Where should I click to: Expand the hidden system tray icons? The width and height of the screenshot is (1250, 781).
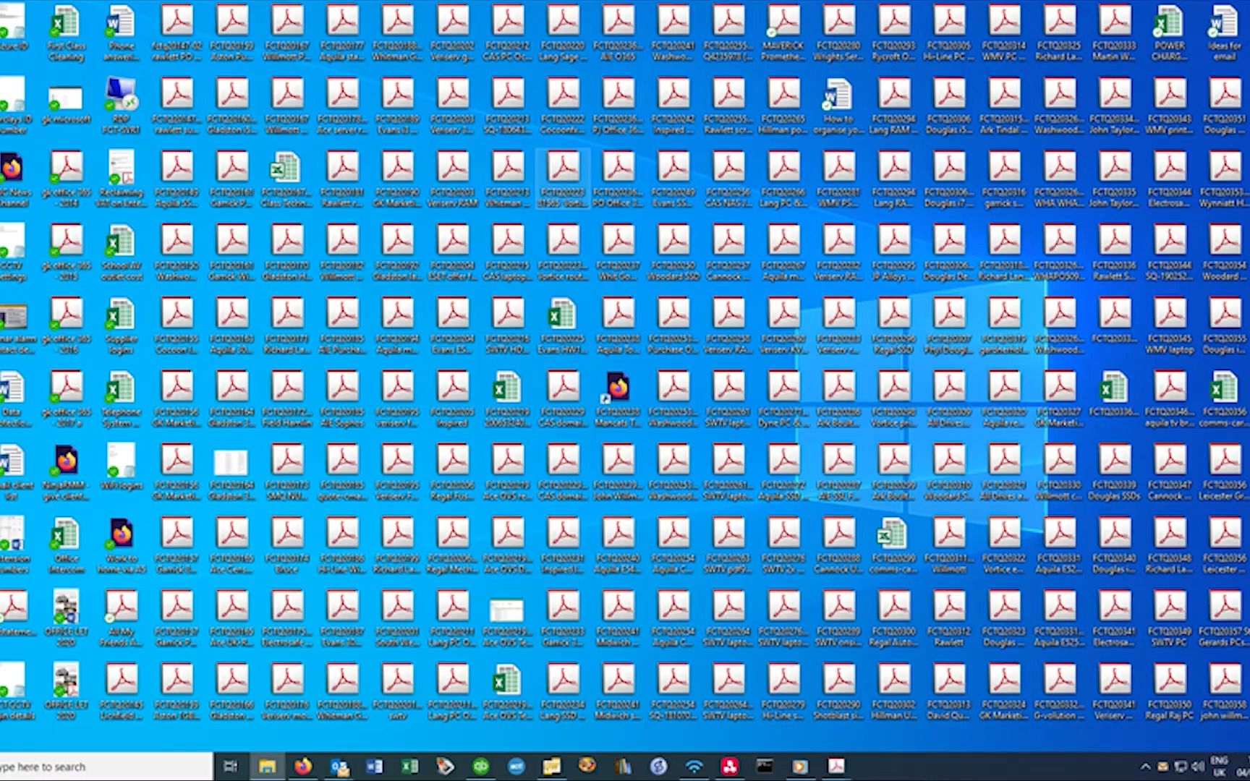click(x=1145, y=767)
